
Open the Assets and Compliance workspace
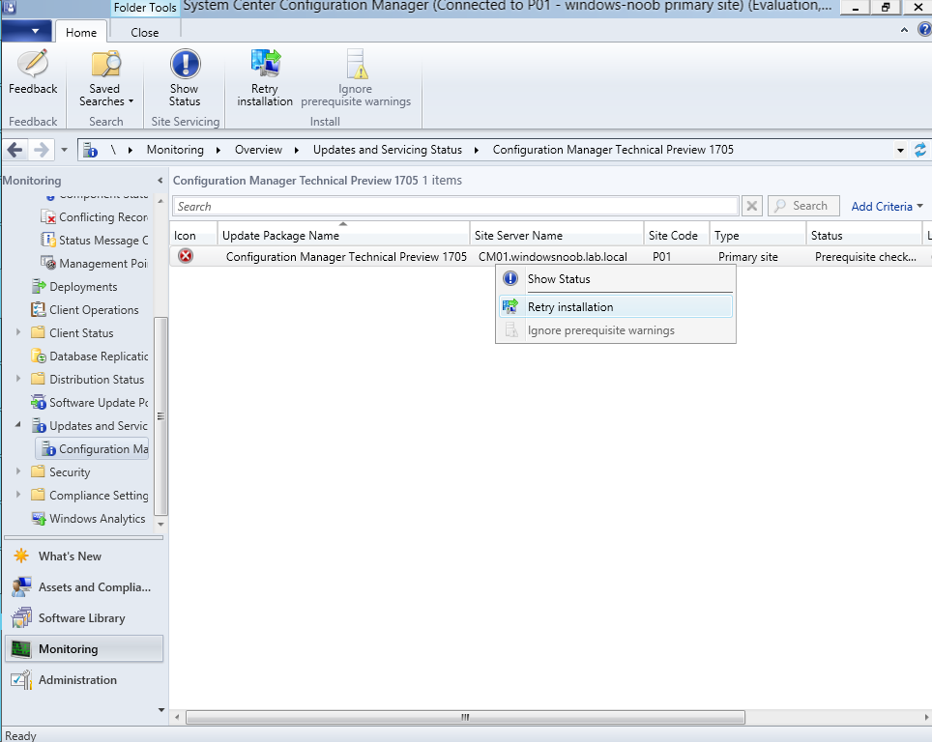84,587
